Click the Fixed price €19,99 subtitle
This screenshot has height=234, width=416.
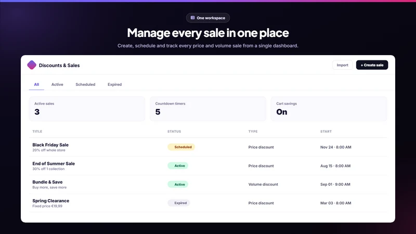click(x=47, y=206)
